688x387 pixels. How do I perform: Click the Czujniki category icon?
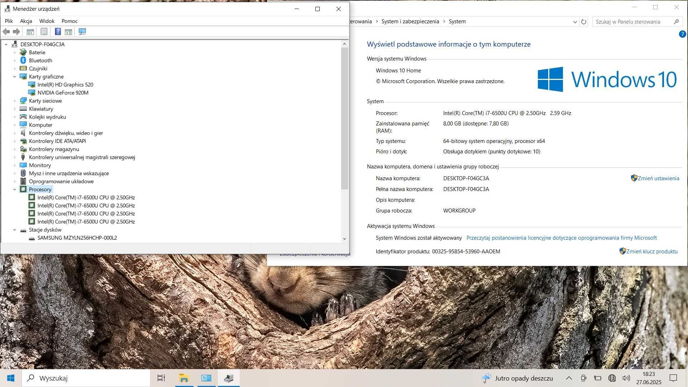click(x=23, y=68)
